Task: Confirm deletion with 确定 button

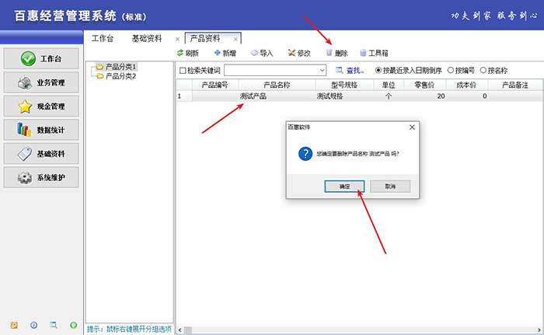Action: point(344,187)
